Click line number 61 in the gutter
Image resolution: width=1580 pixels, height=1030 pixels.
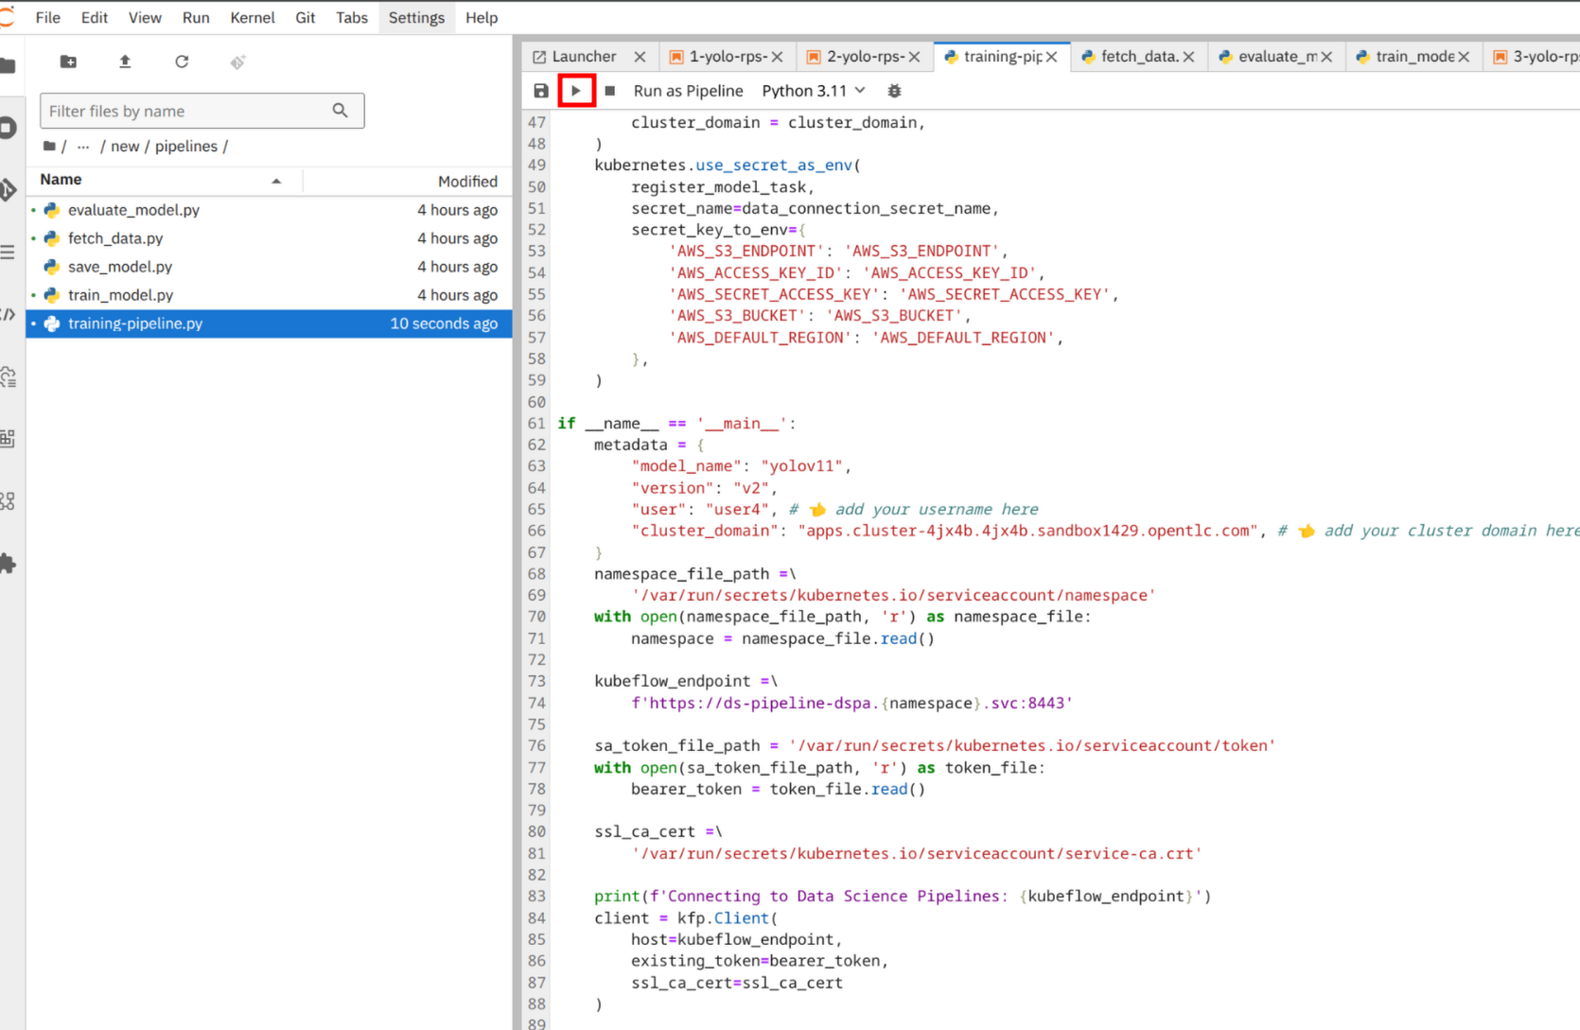pyautogui.click(x=536, y=423)
